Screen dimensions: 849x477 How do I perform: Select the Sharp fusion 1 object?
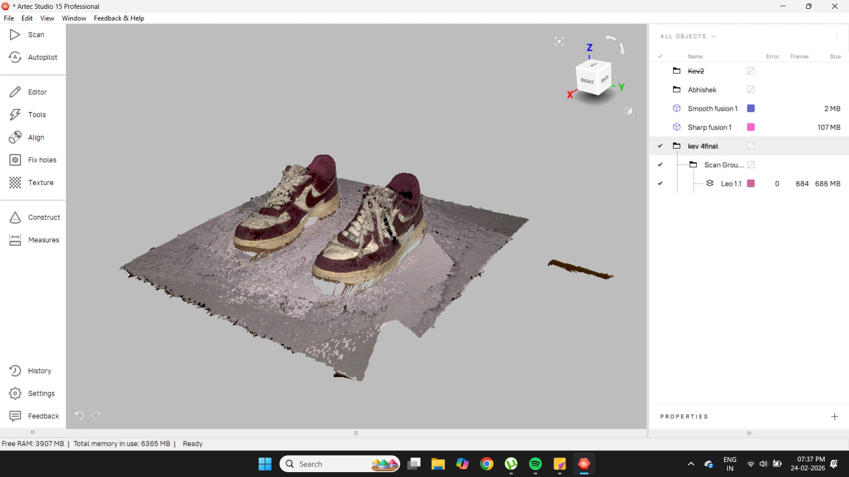click(709, 127)
